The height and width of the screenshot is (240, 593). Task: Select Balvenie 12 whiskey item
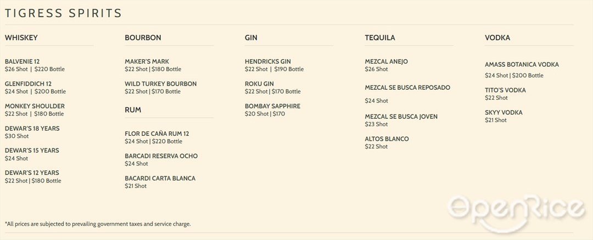pyautogui.click(x=23, y=61)
